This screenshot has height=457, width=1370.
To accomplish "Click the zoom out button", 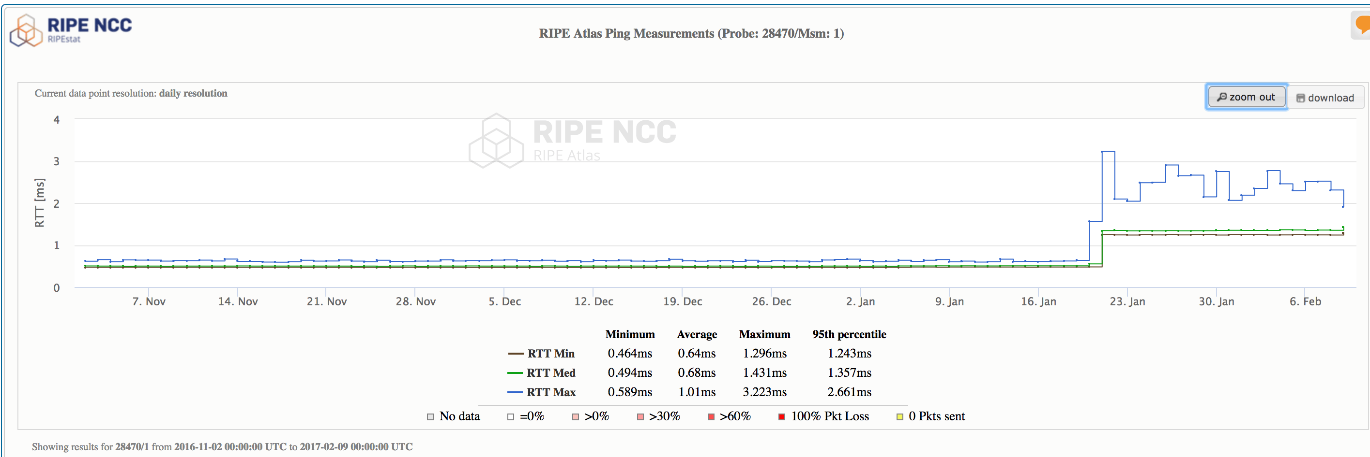I will tap(1246, 97).
